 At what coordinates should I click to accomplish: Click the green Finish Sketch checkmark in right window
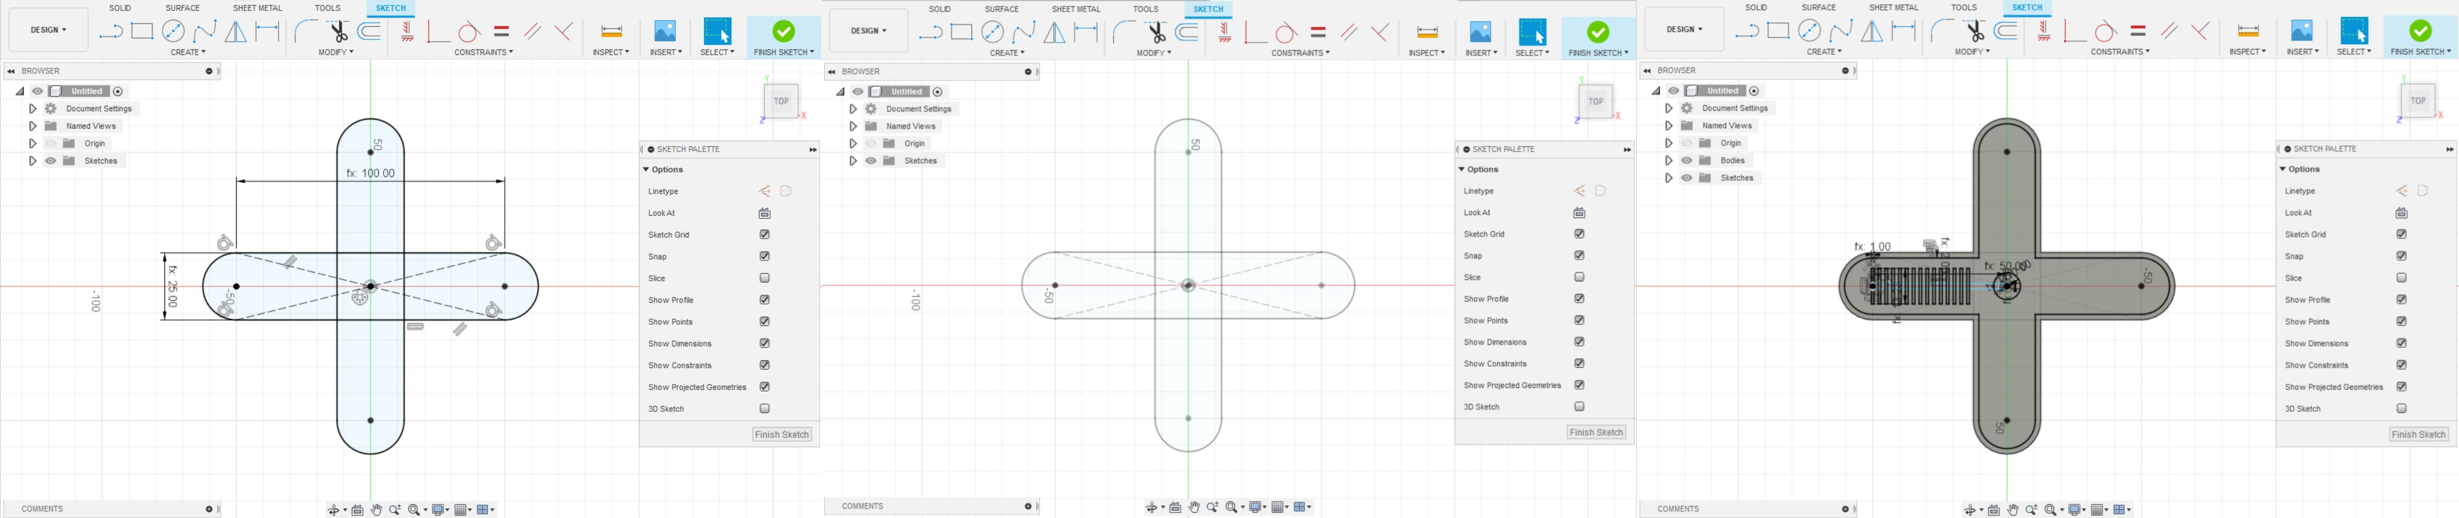[x=2420, y=31]
